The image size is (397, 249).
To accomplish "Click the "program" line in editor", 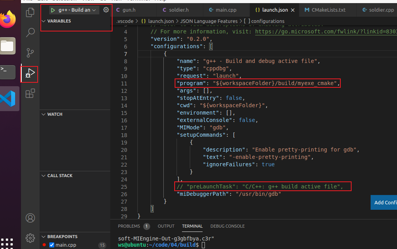I will coord(258,84).
